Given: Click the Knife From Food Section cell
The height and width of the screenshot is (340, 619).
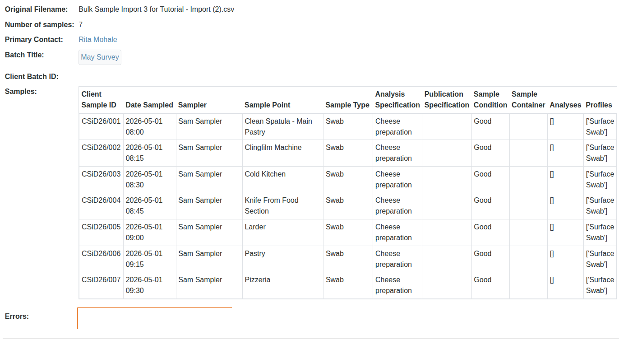Looking at the screenshot, I should point(272,206).
